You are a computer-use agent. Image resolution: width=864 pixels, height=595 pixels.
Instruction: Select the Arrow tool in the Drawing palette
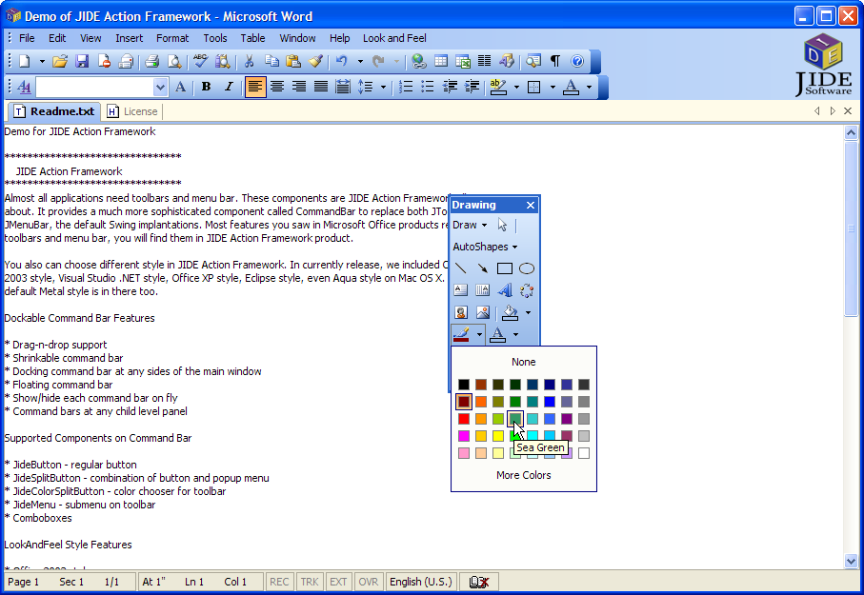pyautogui.click(x=483, y=268)
